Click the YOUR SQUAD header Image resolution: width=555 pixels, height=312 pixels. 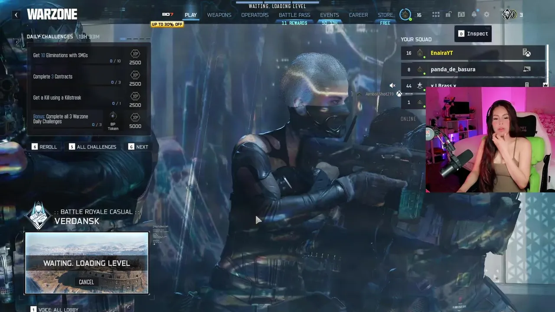pos(416,39)
